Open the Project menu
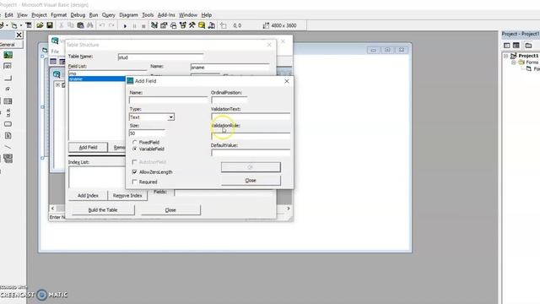The height and width of the screenshot is (304, 540). (x=39, y=15)
